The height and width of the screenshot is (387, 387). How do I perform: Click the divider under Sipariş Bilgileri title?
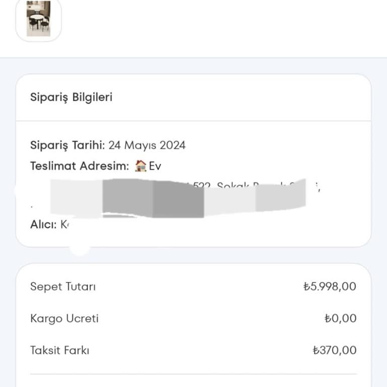coord(193,121)
